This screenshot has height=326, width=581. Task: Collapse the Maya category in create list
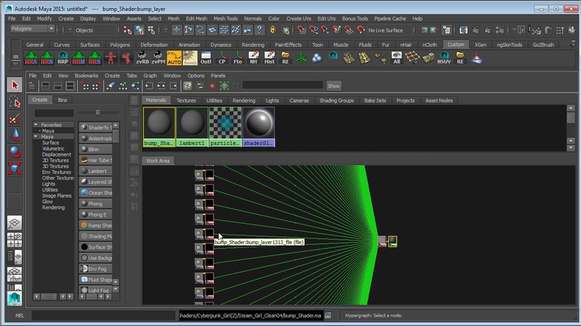pos(35,137)
